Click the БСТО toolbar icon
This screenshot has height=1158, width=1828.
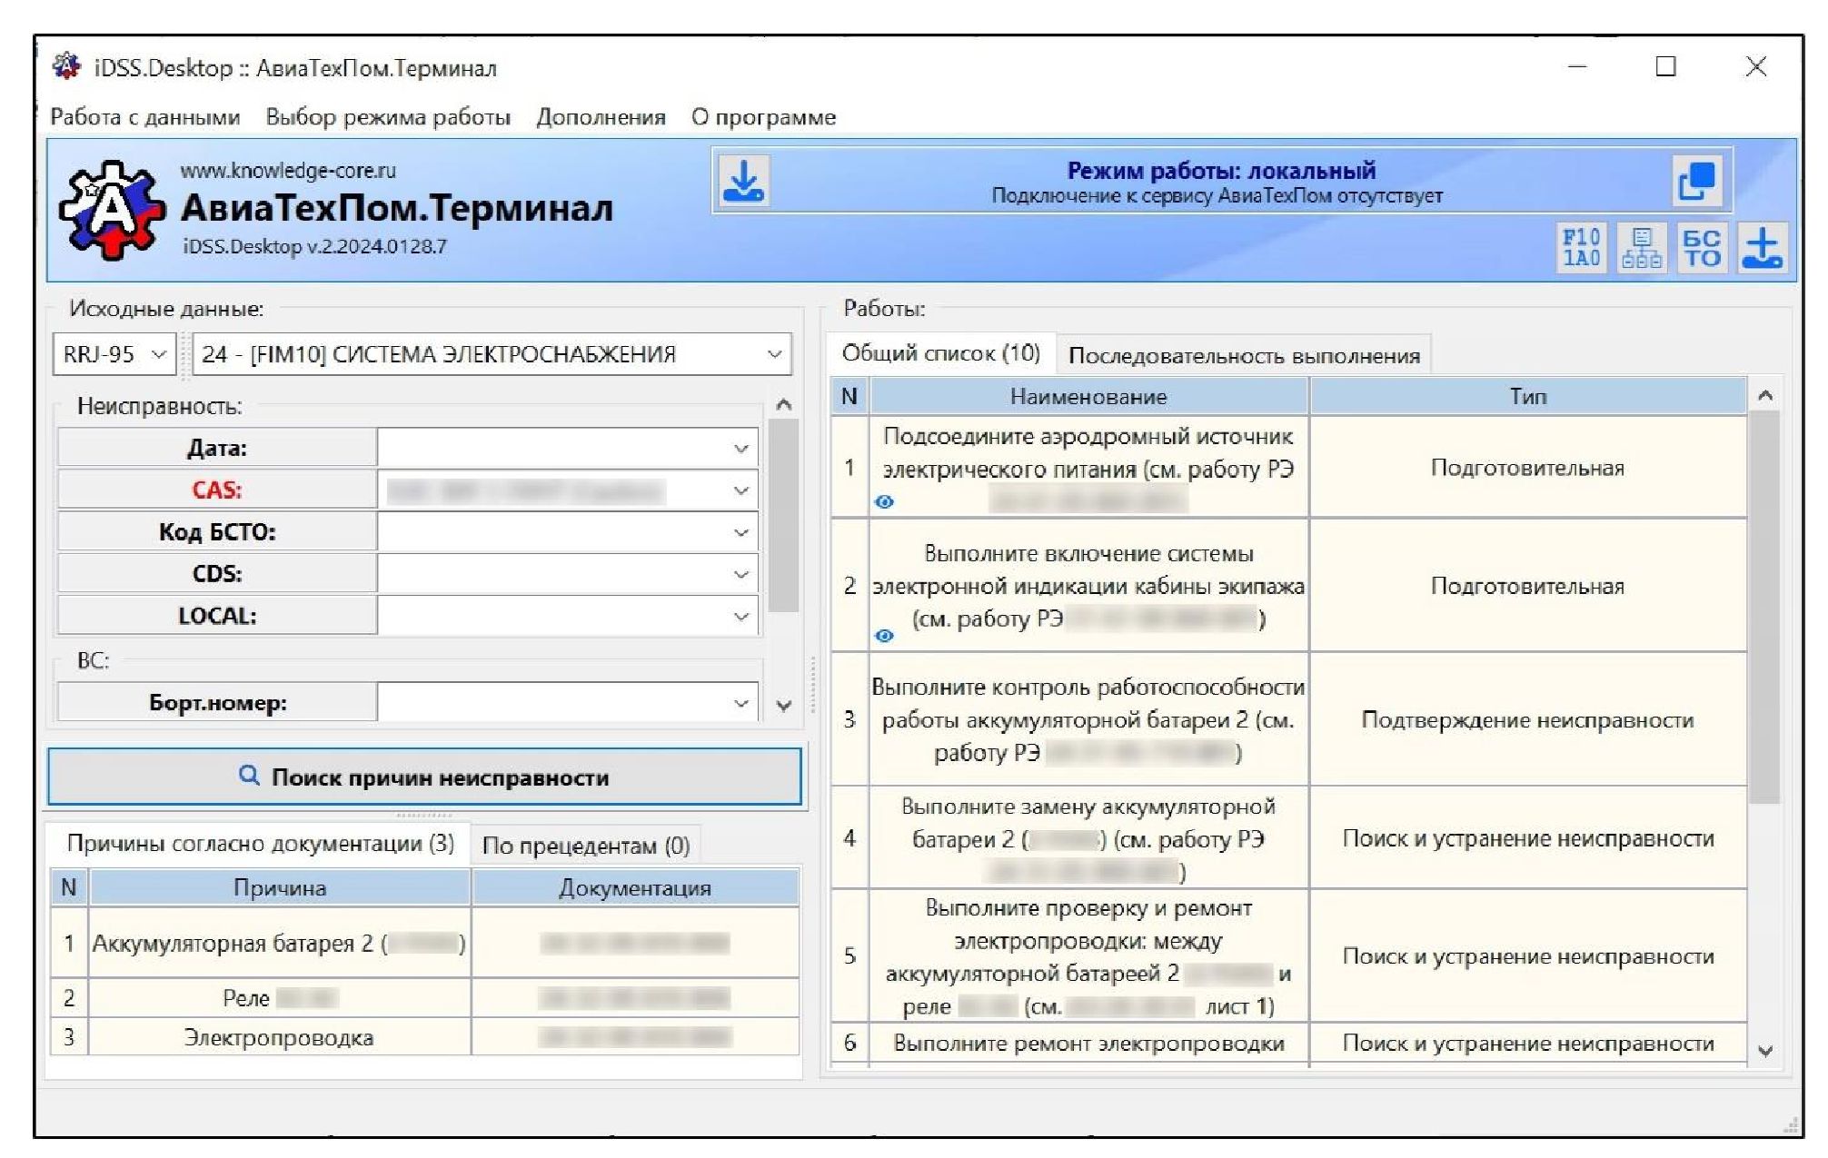click(x=1701, y=247)
